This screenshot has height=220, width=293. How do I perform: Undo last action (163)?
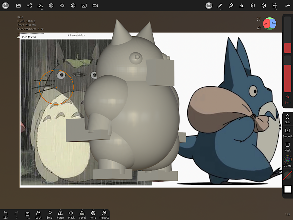point(6,215)
